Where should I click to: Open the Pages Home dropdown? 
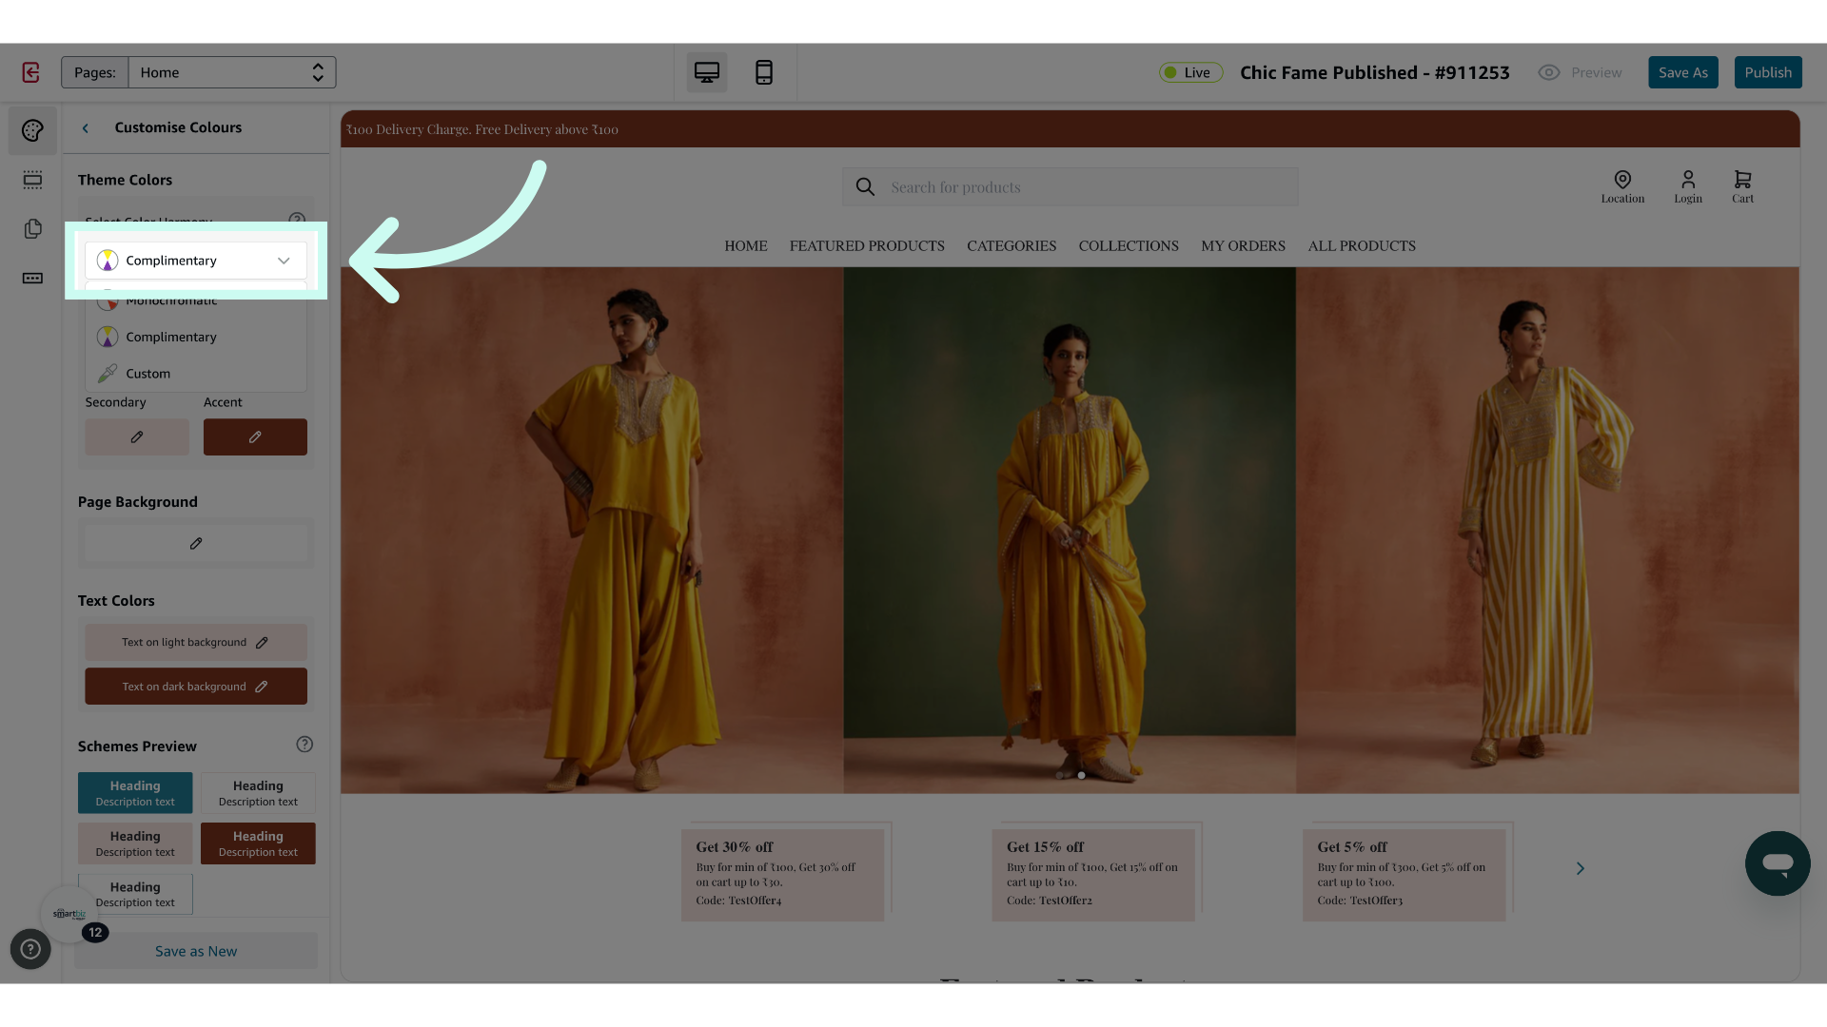pyautogui.click(x=232, y=72)
